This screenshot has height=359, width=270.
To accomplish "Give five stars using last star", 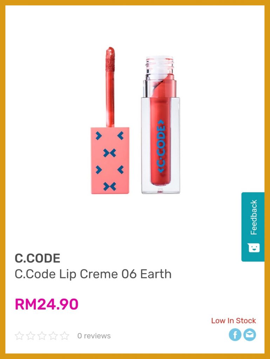I will click(x=65, y=336).
